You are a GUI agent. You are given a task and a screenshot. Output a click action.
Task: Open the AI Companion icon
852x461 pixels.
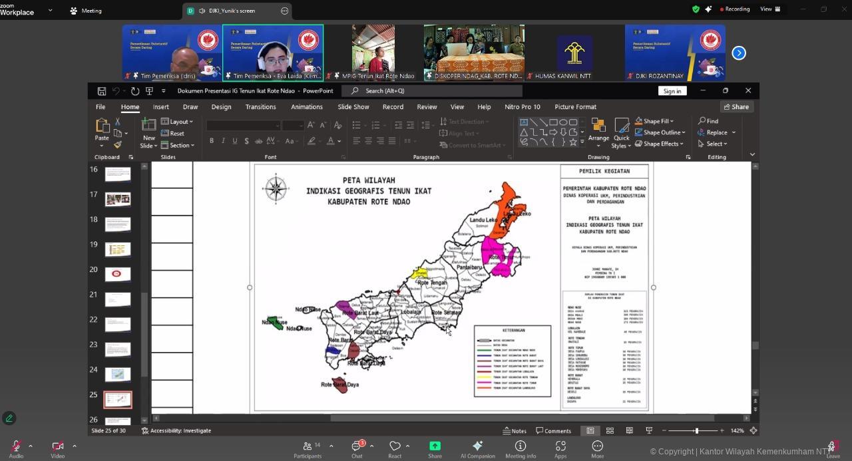click(477, 446)
